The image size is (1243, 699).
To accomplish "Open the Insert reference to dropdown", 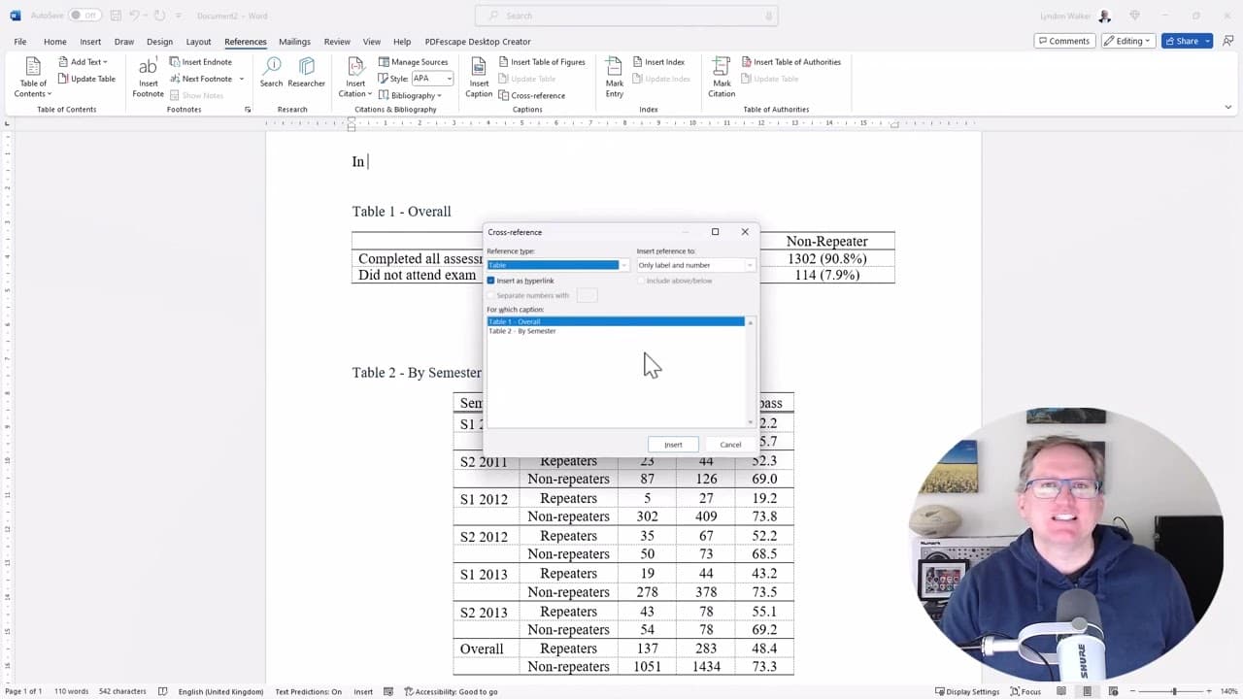I will pyautogui.click(x=695, y=265).
